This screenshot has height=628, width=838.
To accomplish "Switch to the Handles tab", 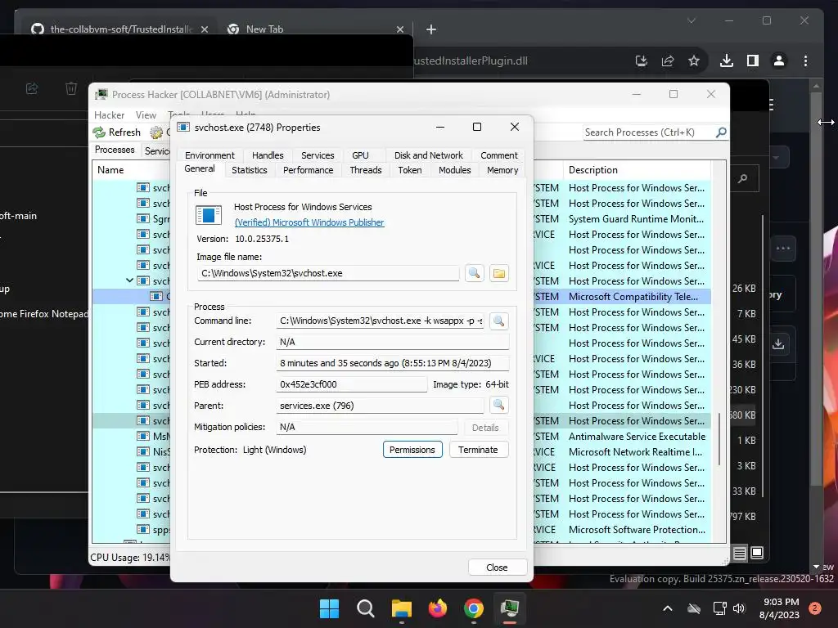I will click(x=268, y=155).
